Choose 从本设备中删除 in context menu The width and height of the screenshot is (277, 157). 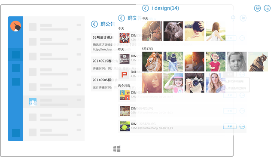pos(235,88)
